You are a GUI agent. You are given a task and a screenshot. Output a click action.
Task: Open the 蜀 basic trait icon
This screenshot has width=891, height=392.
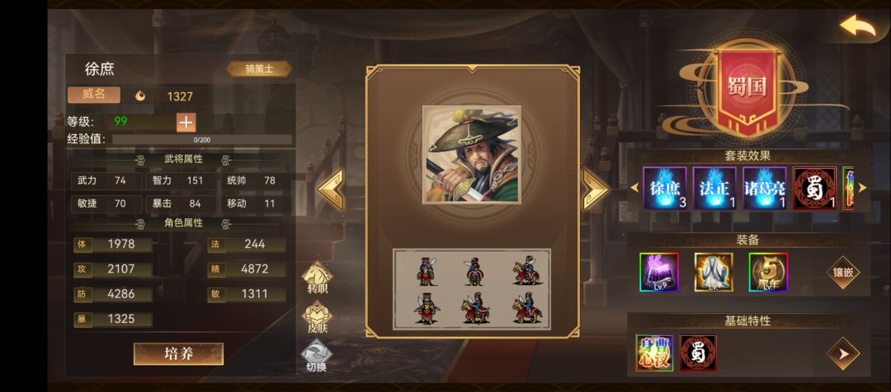tap(699, 352)
